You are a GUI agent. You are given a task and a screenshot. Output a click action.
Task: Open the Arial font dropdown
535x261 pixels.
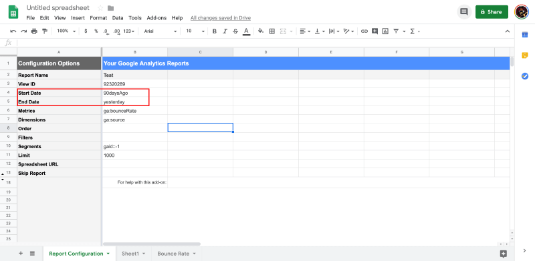click(x=160, y=31)
